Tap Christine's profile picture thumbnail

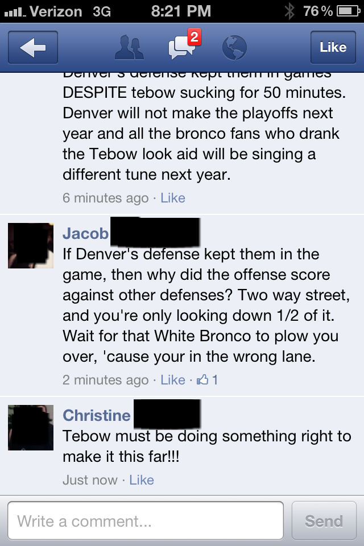coord(31,428)
